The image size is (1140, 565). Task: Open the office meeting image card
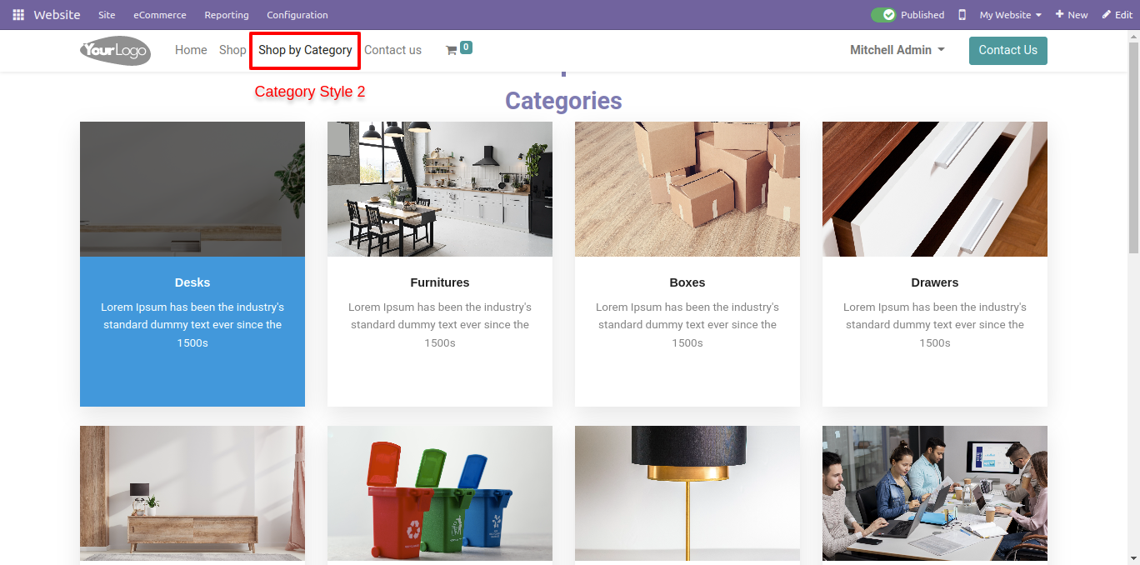click(x=935, y=493)
